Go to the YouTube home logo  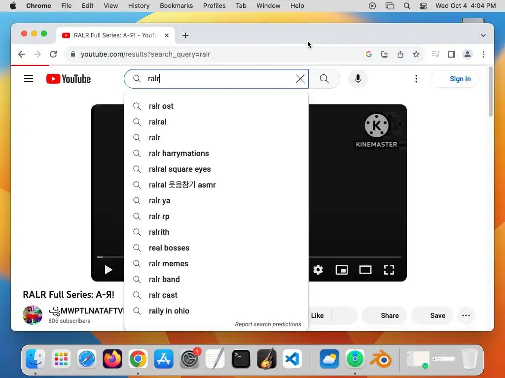pyautogui.click(x=69, y=79)
